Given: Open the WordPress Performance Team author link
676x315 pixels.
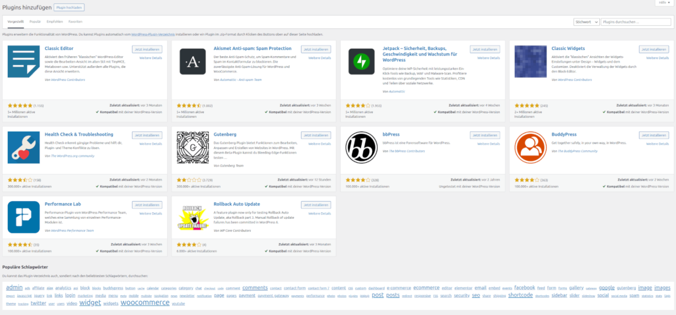Looking at the screenshot, I should [x=71, y=231].
